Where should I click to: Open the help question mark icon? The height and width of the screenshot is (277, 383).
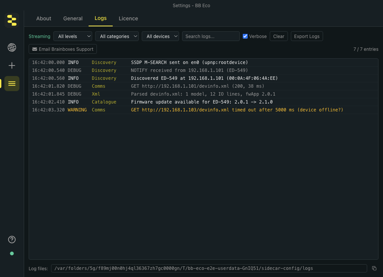[x=12, y=239]
